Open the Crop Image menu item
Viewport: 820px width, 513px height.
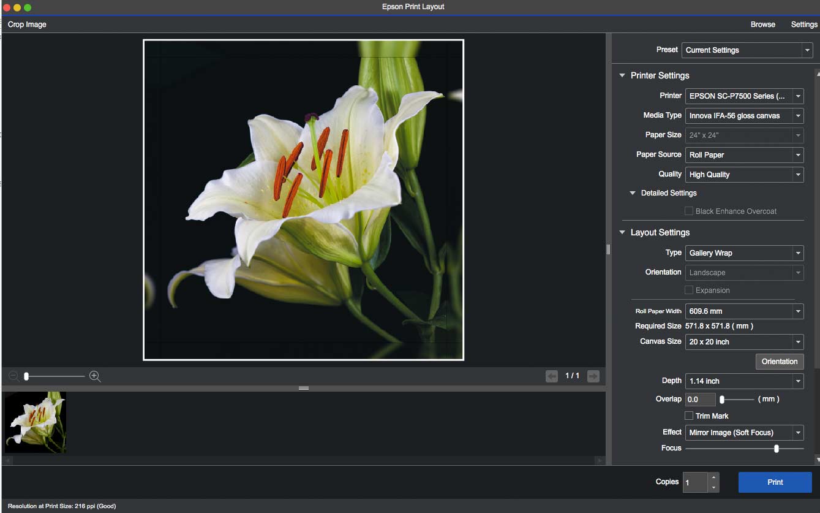(x=27, y=25)
